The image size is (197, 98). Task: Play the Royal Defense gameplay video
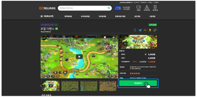point(79,57)
